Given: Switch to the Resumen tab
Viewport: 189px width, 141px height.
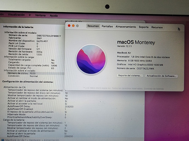Looking at the screenshot, I should point(93,26).
